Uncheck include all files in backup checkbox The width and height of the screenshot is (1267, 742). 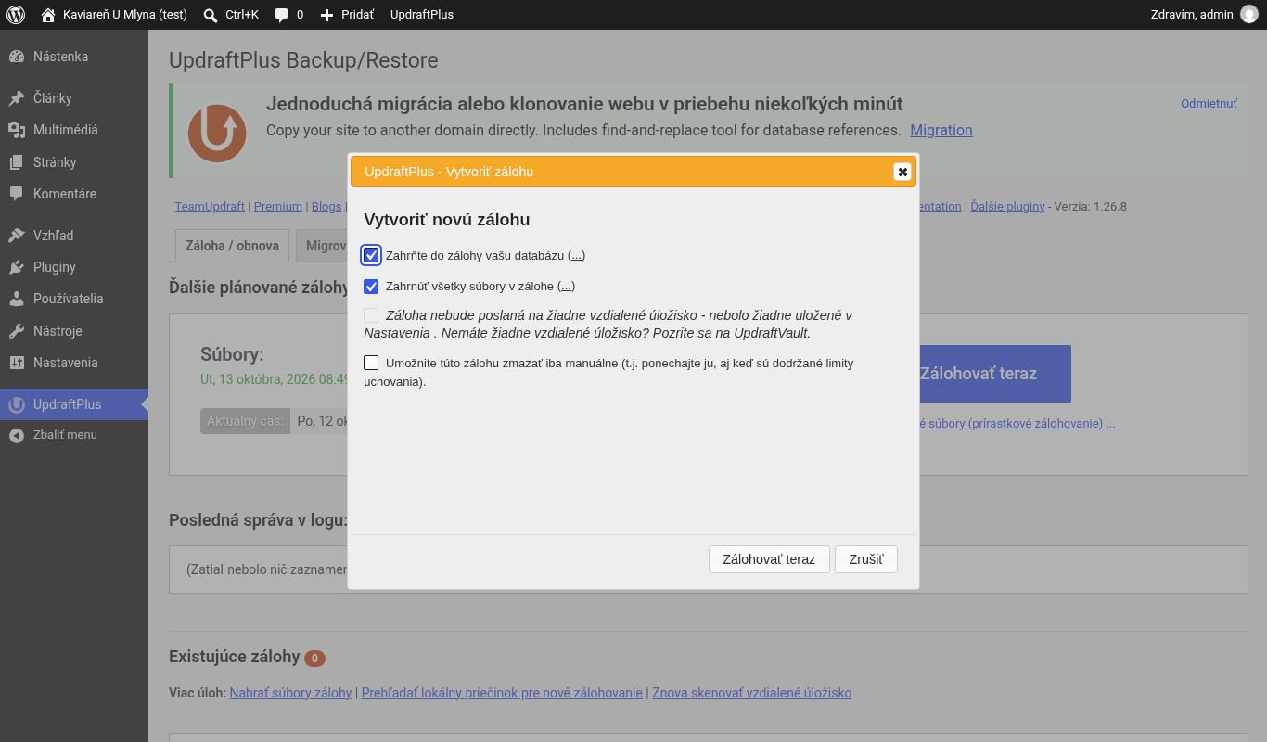click(371, 287)
